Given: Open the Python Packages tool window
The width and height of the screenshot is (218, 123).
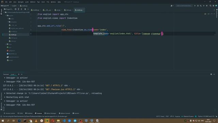Looking at the screenshot, I should [x=50, y=113].
